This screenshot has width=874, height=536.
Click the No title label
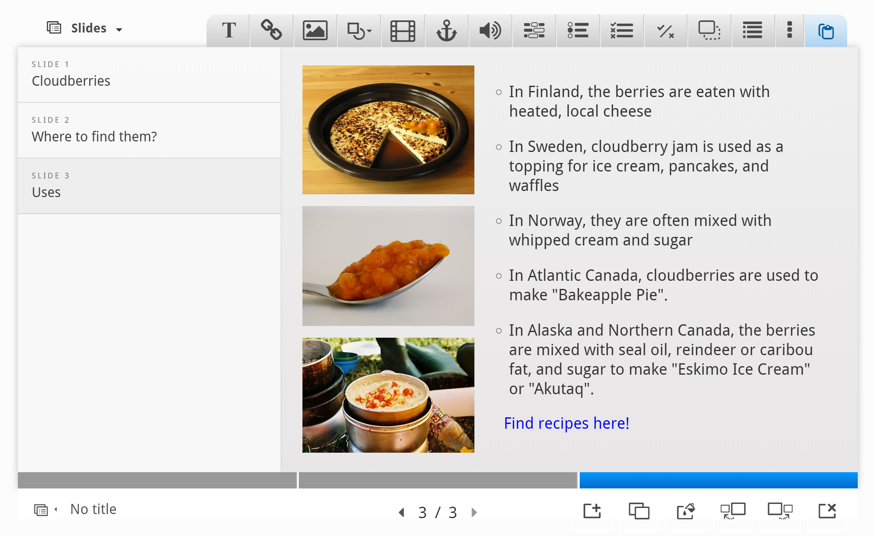click(93, 509)
